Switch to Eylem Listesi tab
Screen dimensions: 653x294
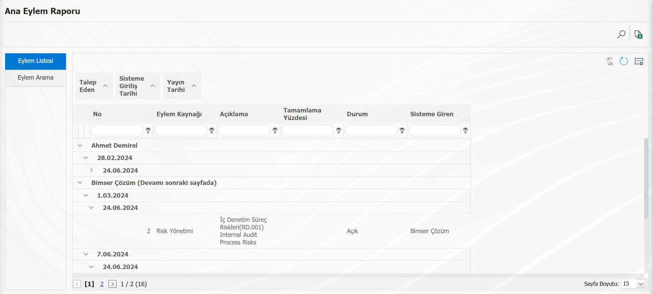pos(36,61)
